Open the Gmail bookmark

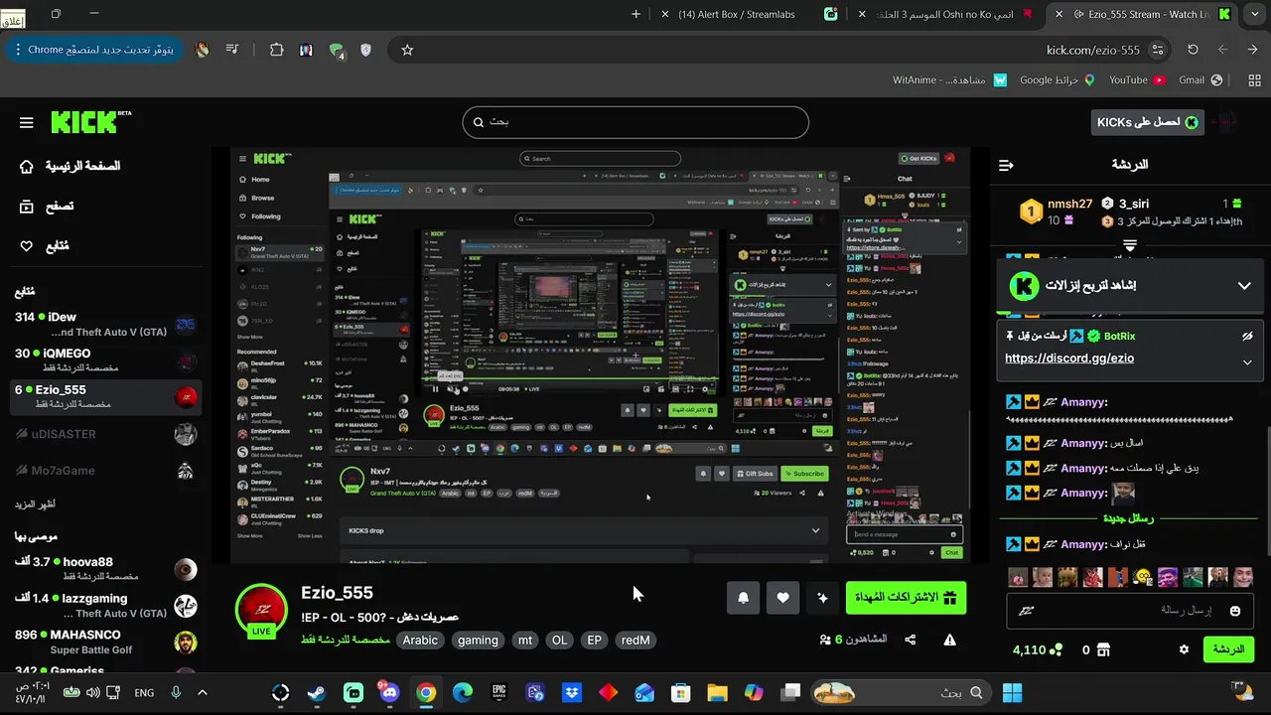coord(1200,80)
